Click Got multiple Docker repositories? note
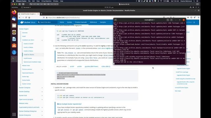Screen dimensions: 211x118 (x=70, y=104)
